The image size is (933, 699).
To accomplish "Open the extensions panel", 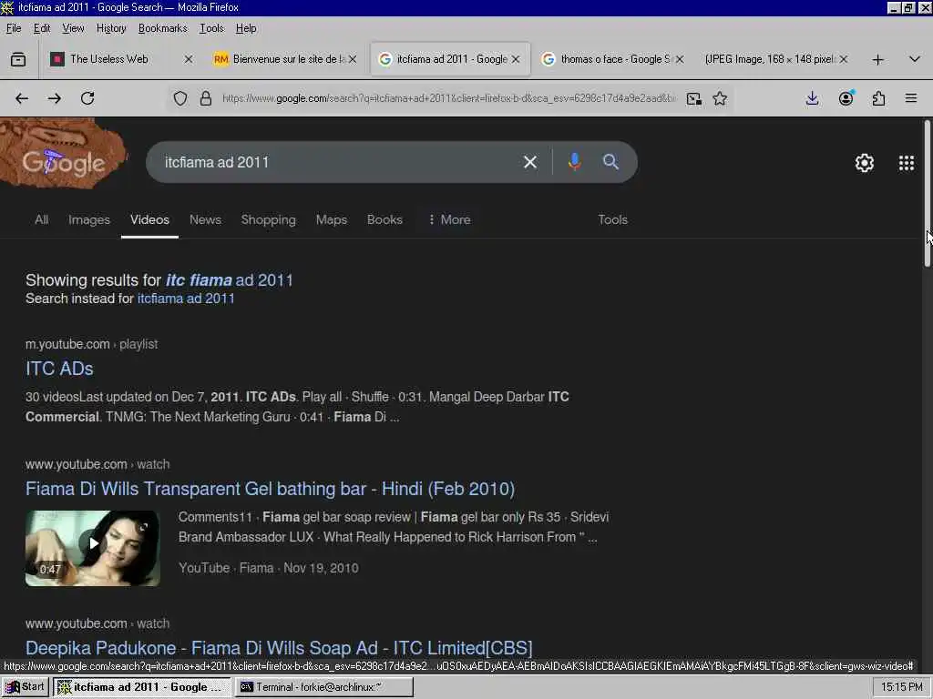I will tap(879, 98).
